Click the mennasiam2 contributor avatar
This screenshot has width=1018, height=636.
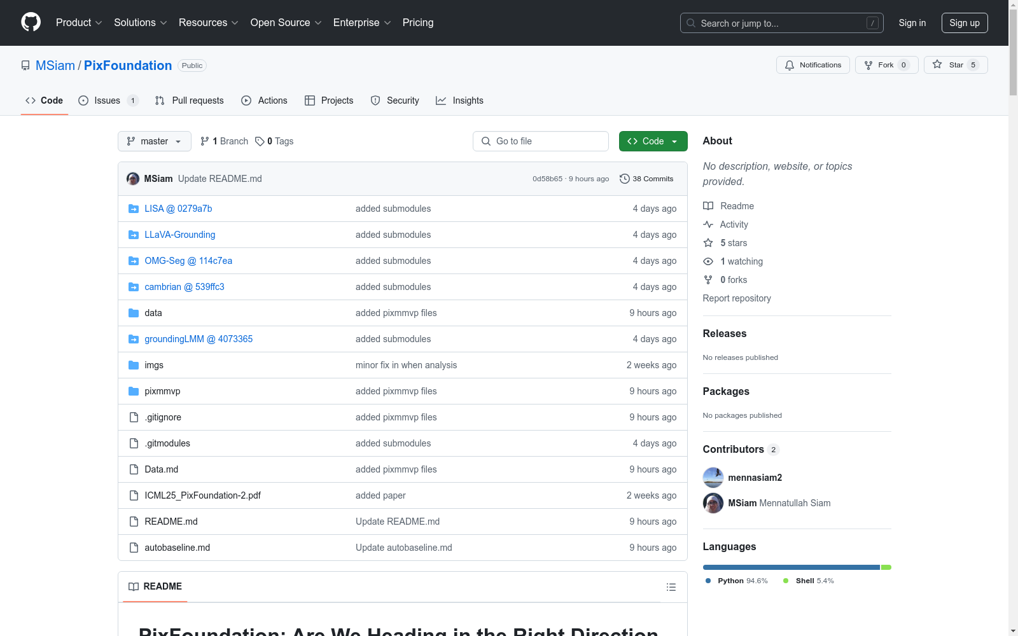(x=713, y=478)
